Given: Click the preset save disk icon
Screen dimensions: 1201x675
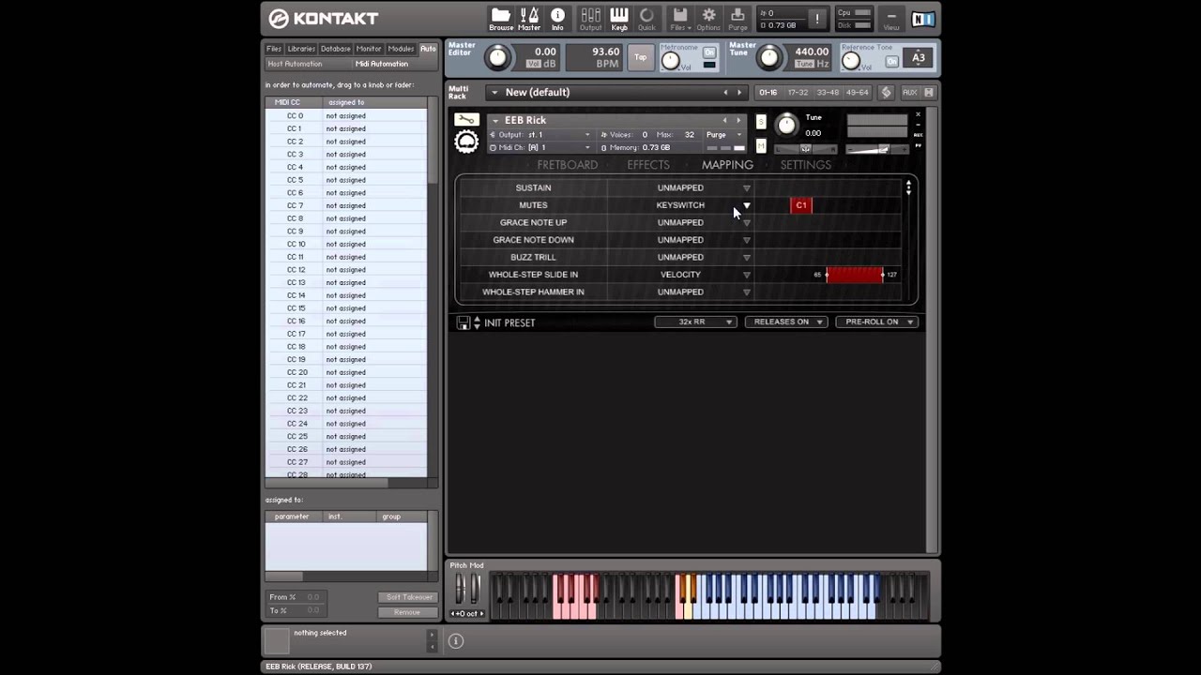Looking at the screenshot, I should click(x=464, y=322).
